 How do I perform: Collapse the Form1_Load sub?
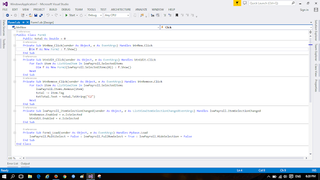(x=14, y=132)
